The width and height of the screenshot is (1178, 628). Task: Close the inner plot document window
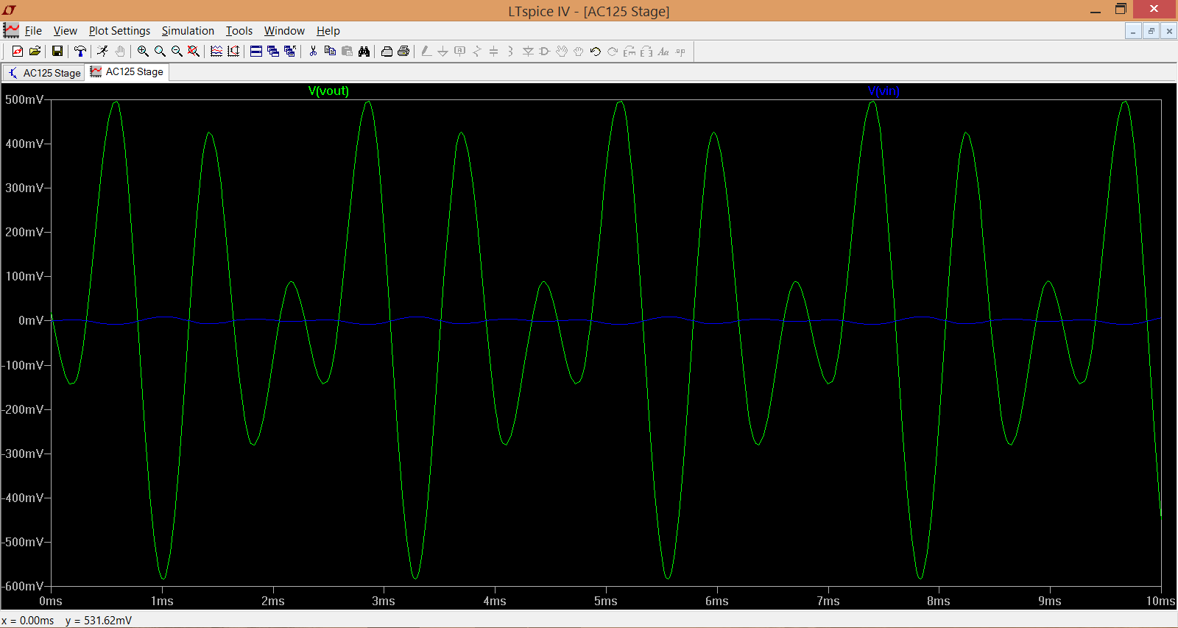(x=1169, y=31)
